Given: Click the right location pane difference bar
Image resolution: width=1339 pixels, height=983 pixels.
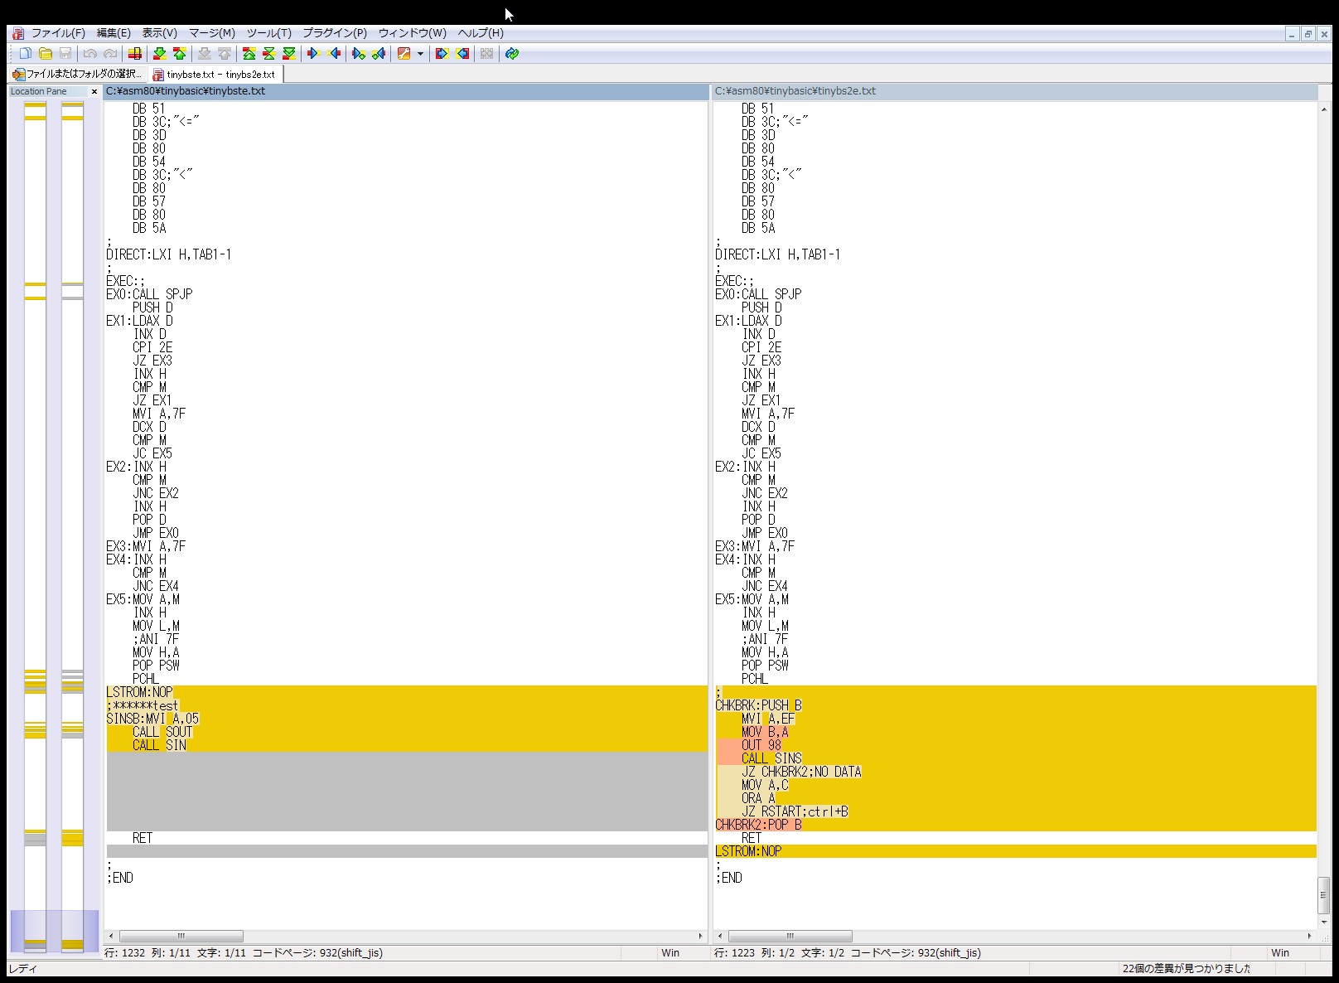Looking at the screenshot, I should [73, 526].
